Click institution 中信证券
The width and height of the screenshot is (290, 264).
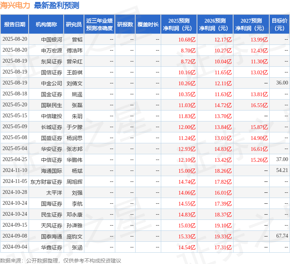tap(52, 160)
